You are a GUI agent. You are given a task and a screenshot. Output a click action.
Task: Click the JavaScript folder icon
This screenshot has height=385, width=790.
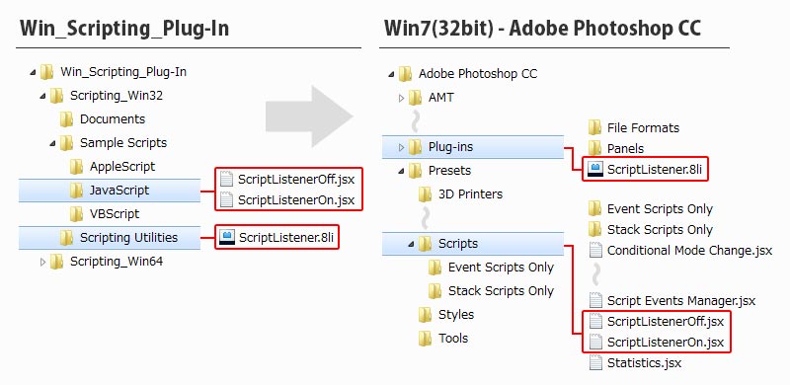click(x=76, y=191)
